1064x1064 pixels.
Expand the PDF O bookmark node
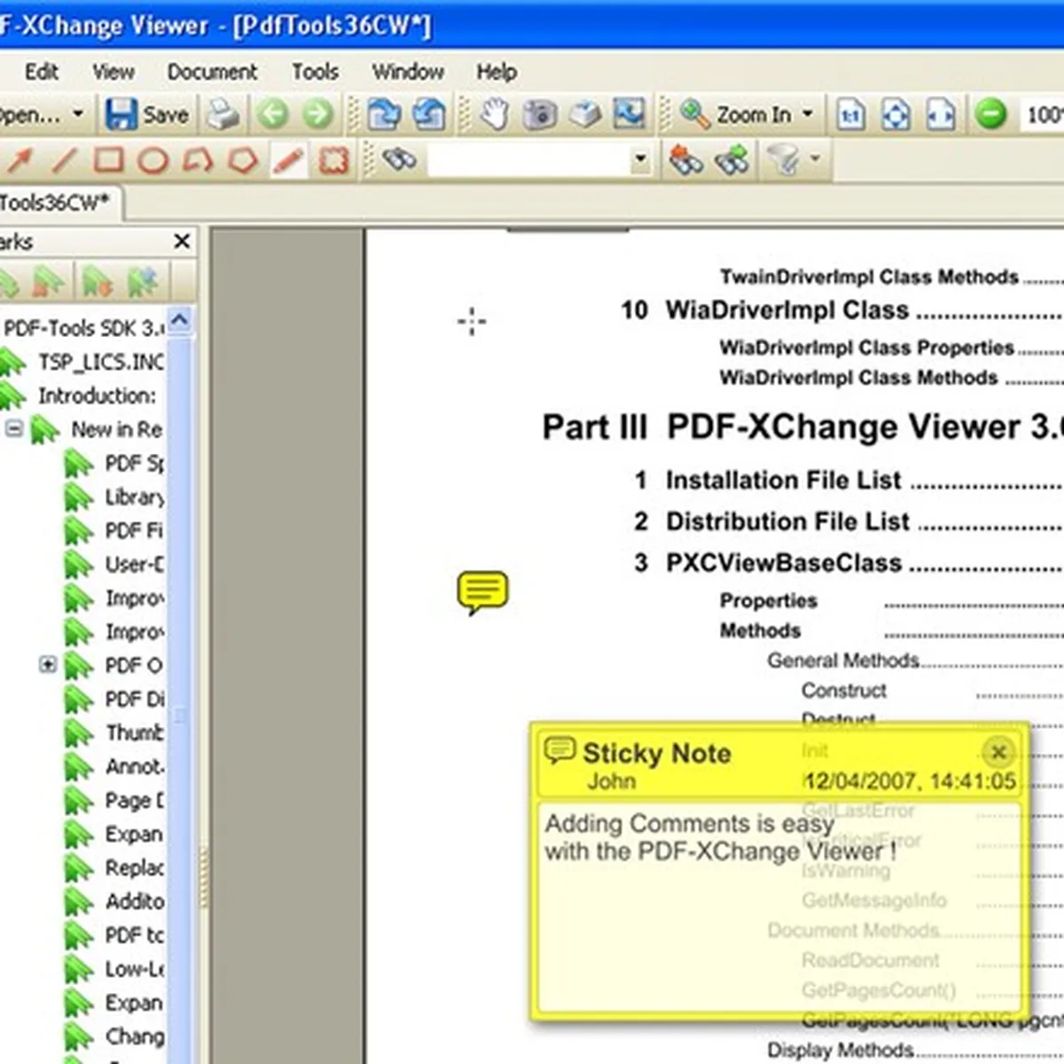(48, 664)
